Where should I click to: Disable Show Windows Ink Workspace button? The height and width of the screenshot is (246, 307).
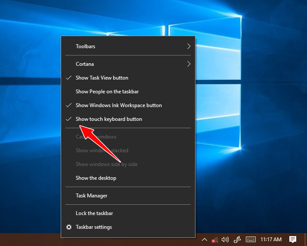point(118,105)
